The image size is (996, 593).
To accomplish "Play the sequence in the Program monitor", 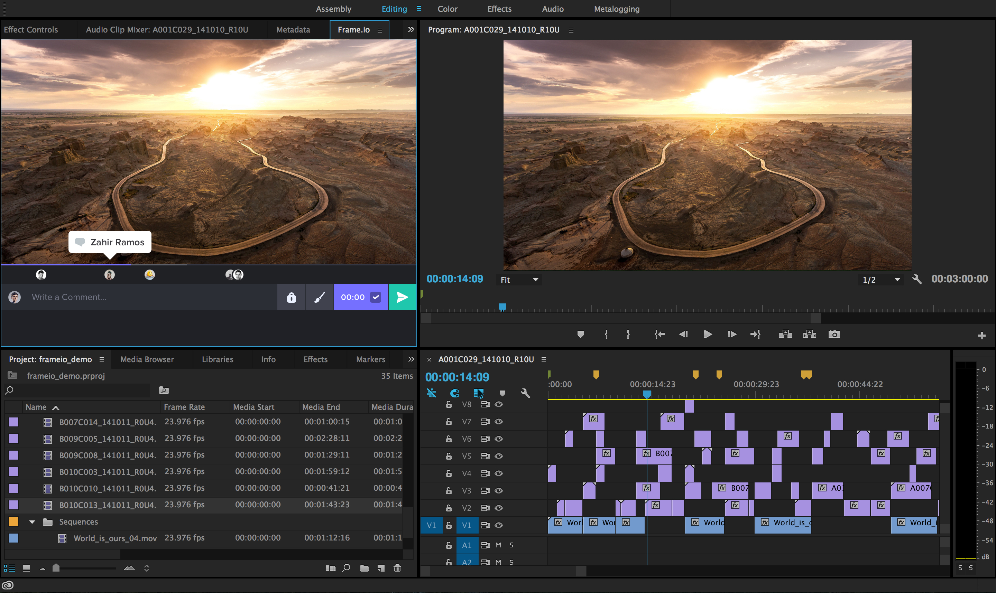I will click(x=707, y=334).
